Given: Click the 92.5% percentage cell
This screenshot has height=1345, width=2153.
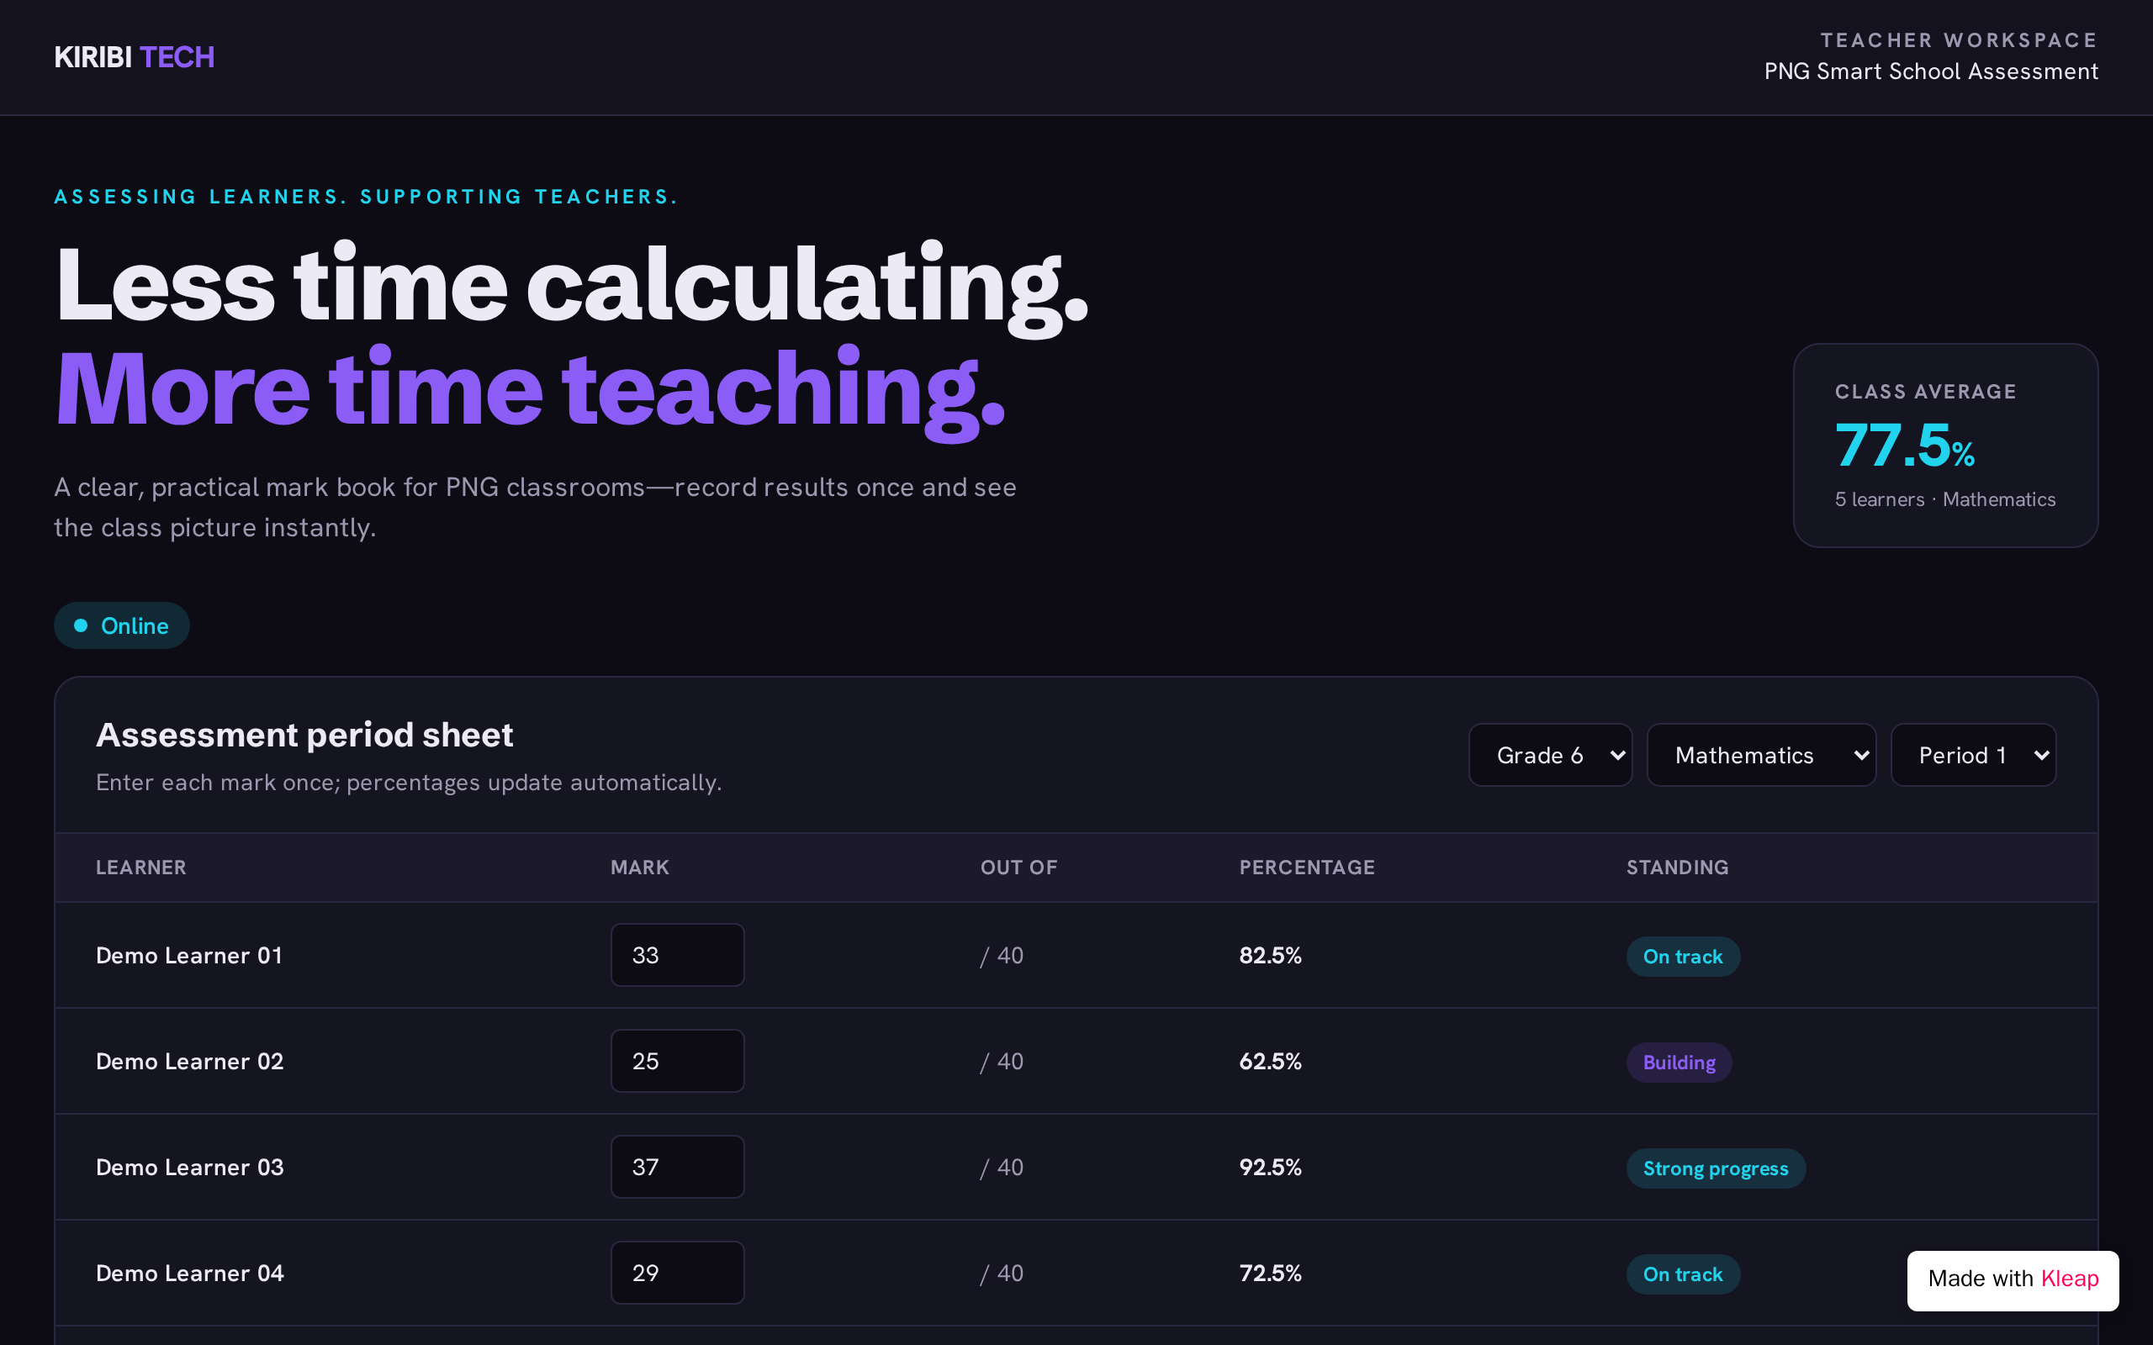Looking at the screenshot, I should (x=1270, y=1167).
